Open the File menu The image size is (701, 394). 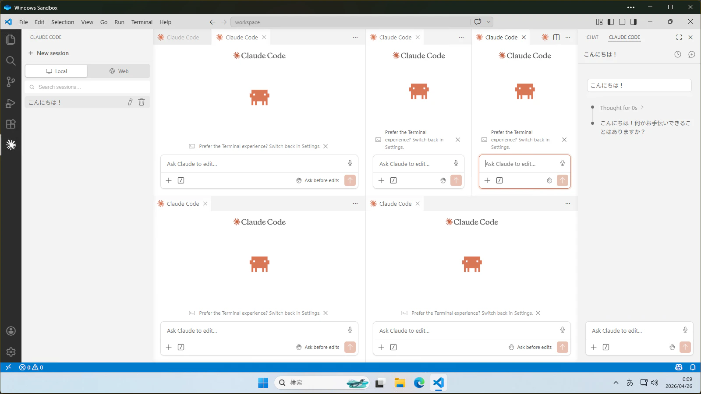click(24, 22)
